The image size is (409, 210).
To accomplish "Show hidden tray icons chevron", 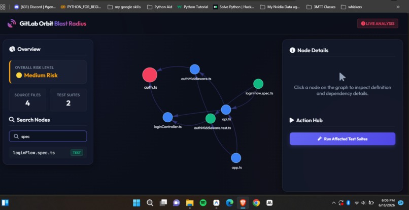I will 333,203.
